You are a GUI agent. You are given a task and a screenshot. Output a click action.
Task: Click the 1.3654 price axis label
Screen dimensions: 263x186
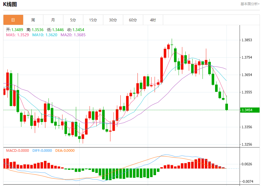click(247, 75)
